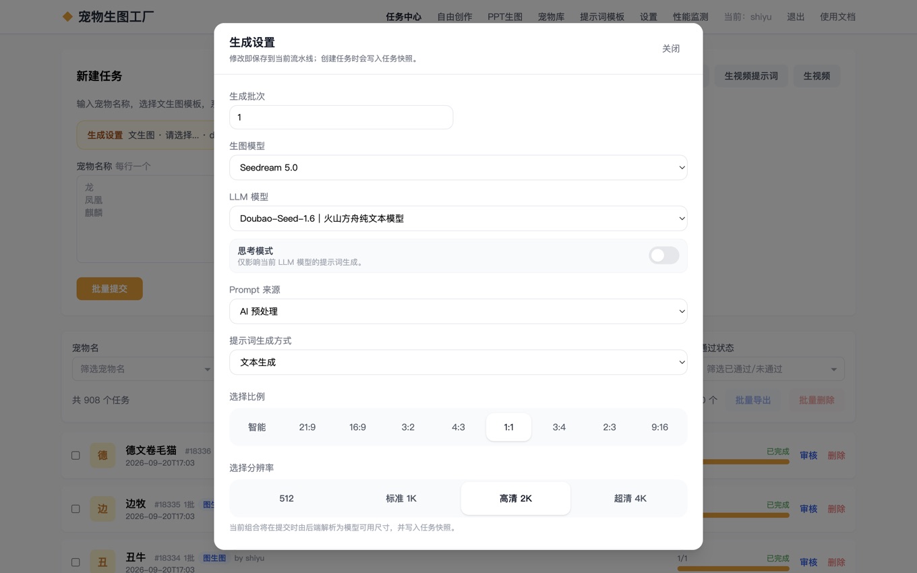Click the 边 avatar icon

point(102,509)
